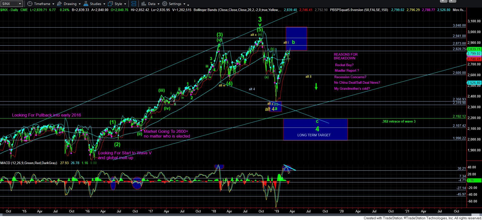Image resolution: width=482 pixels, height=220 pixels.
Task: Select 'Market Going To 2600+' annotation
Action: (x=166, y=131)
